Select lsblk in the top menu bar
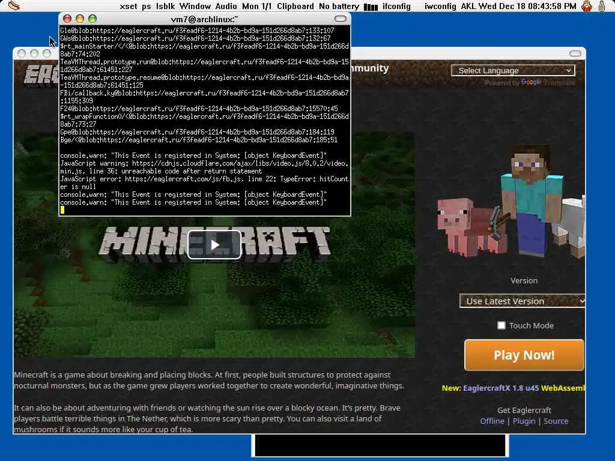This screenshot has height=461, width=615. click(x=165, y=6)
